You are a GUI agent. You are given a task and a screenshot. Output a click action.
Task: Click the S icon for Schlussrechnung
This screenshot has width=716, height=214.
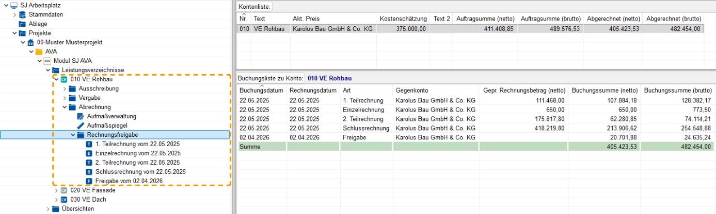89,172
